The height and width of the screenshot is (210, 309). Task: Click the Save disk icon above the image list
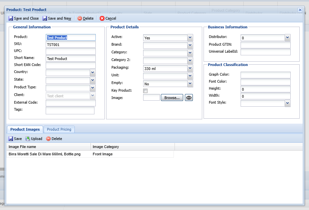10,139
